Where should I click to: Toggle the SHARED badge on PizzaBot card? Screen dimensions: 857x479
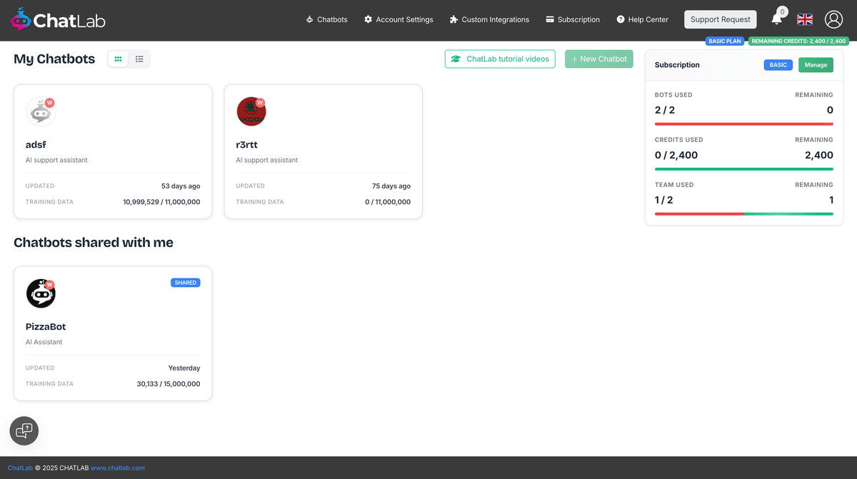tap(185, 283)
